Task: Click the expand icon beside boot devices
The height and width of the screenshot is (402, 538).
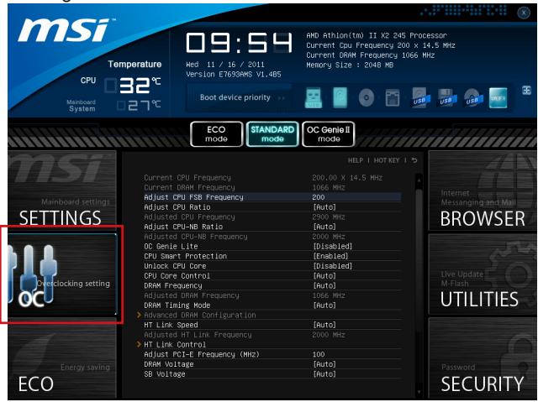Action: pyautogui.click(x=527, y=91)
